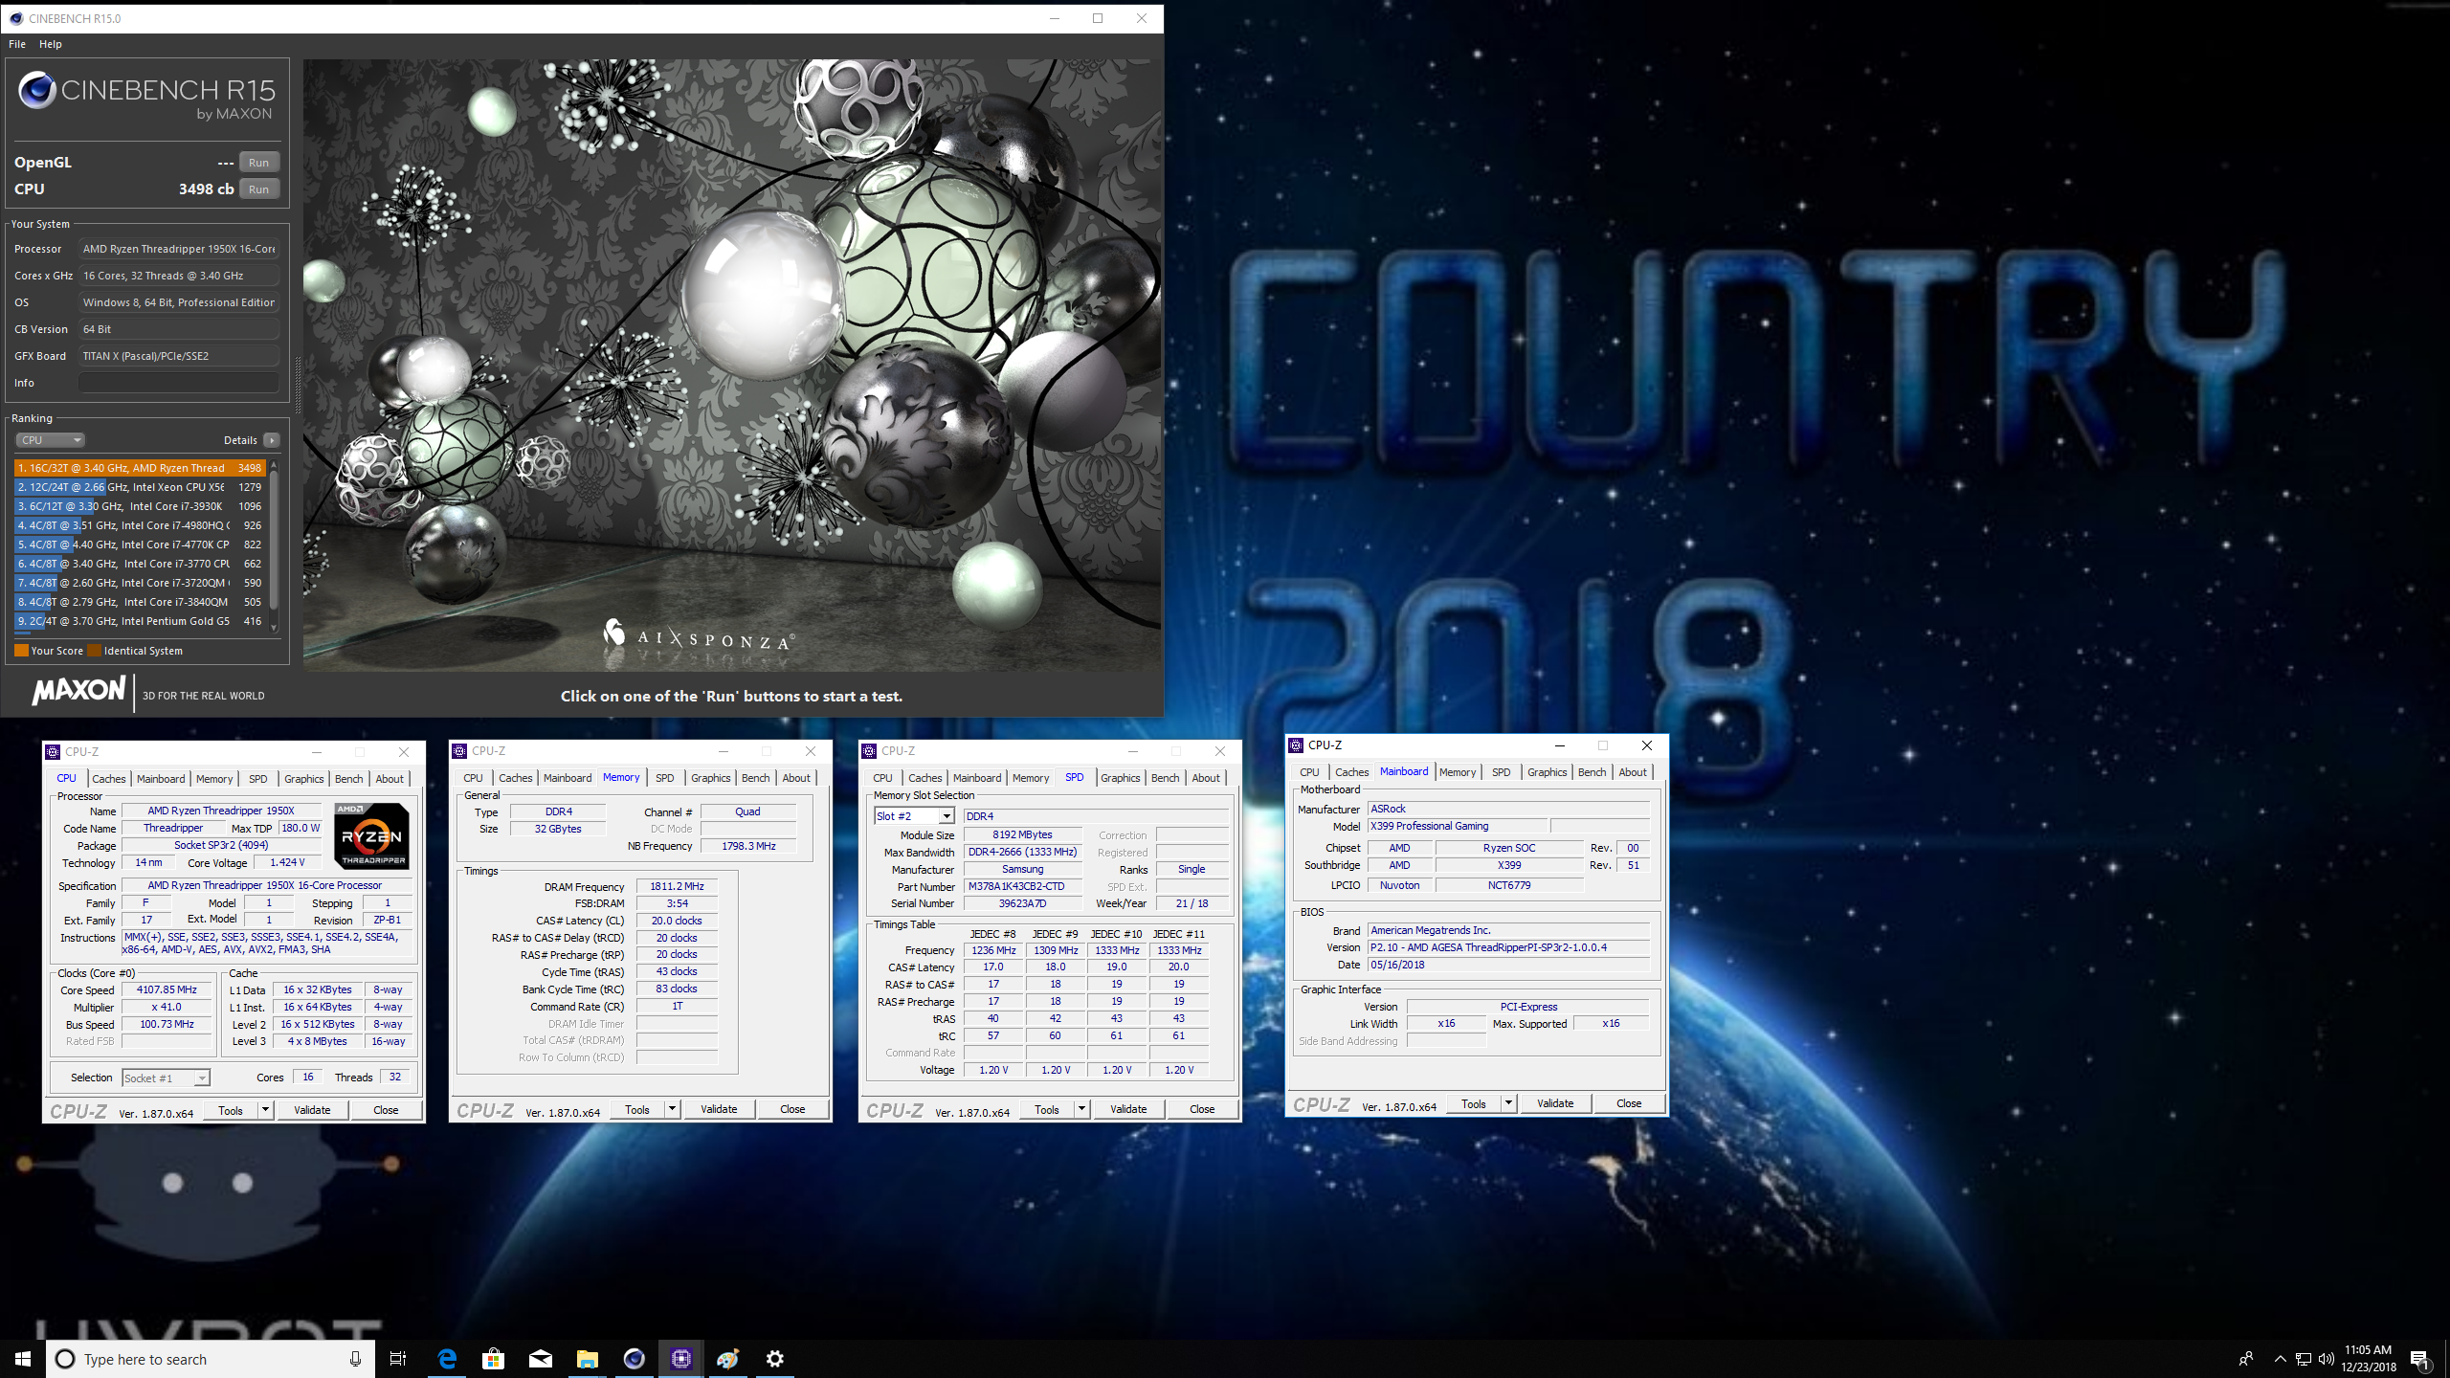The image size is (2450, 1378).
Task: Open File Explorer from the taskbar
Action: click(587, 1359)
